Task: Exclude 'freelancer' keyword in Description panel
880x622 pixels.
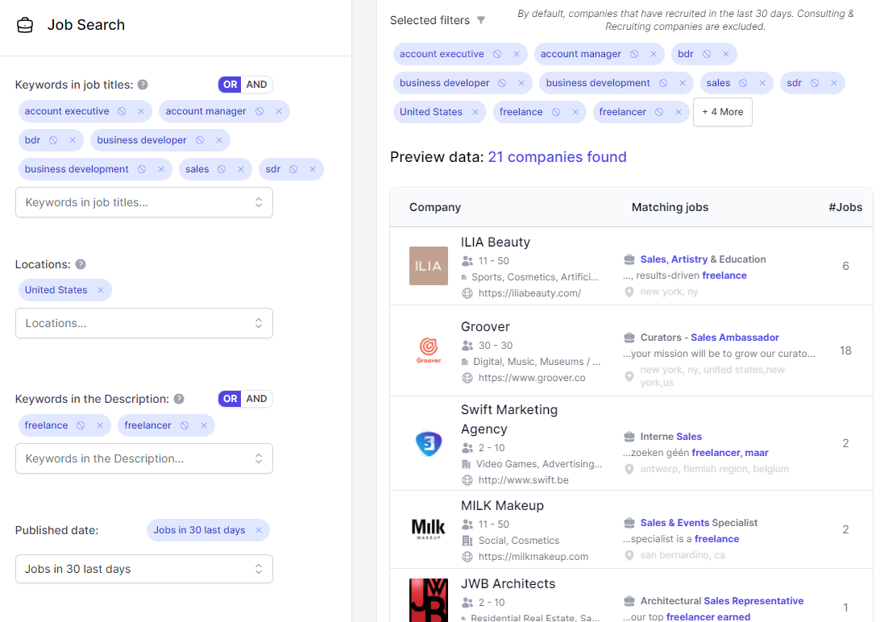Action: 185,425
